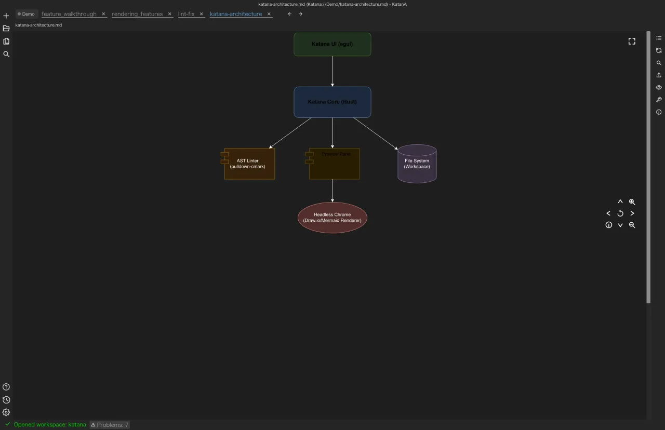Pan the diagram up with the up arrow

(x=620, y=201)
